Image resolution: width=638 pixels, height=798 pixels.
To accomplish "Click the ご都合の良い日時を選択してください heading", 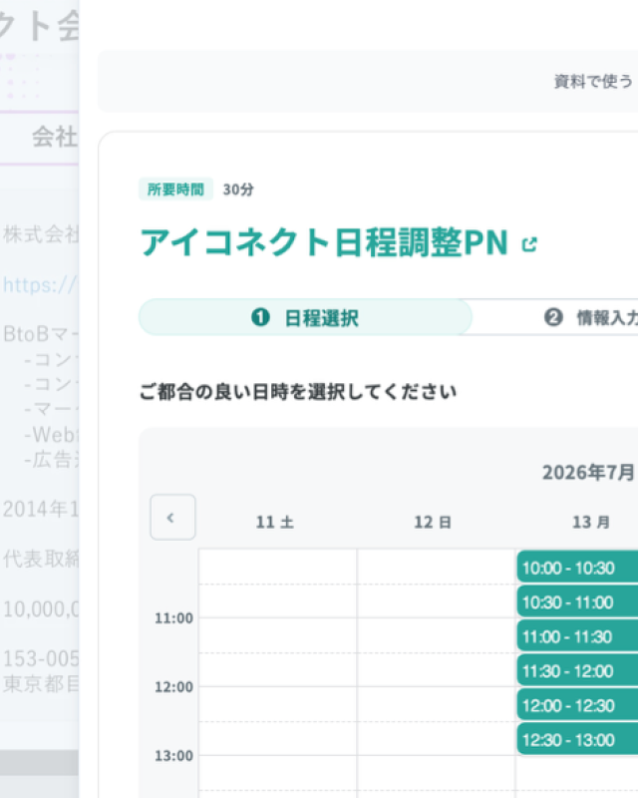I will pyautogui.click(x=298, y=392).
